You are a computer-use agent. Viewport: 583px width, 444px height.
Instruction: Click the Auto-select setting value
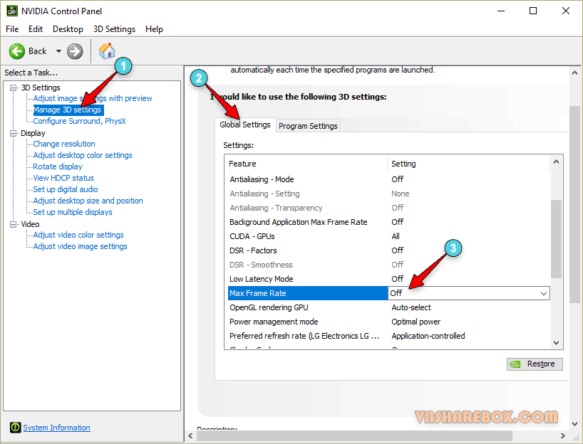[x=411, y=307]
